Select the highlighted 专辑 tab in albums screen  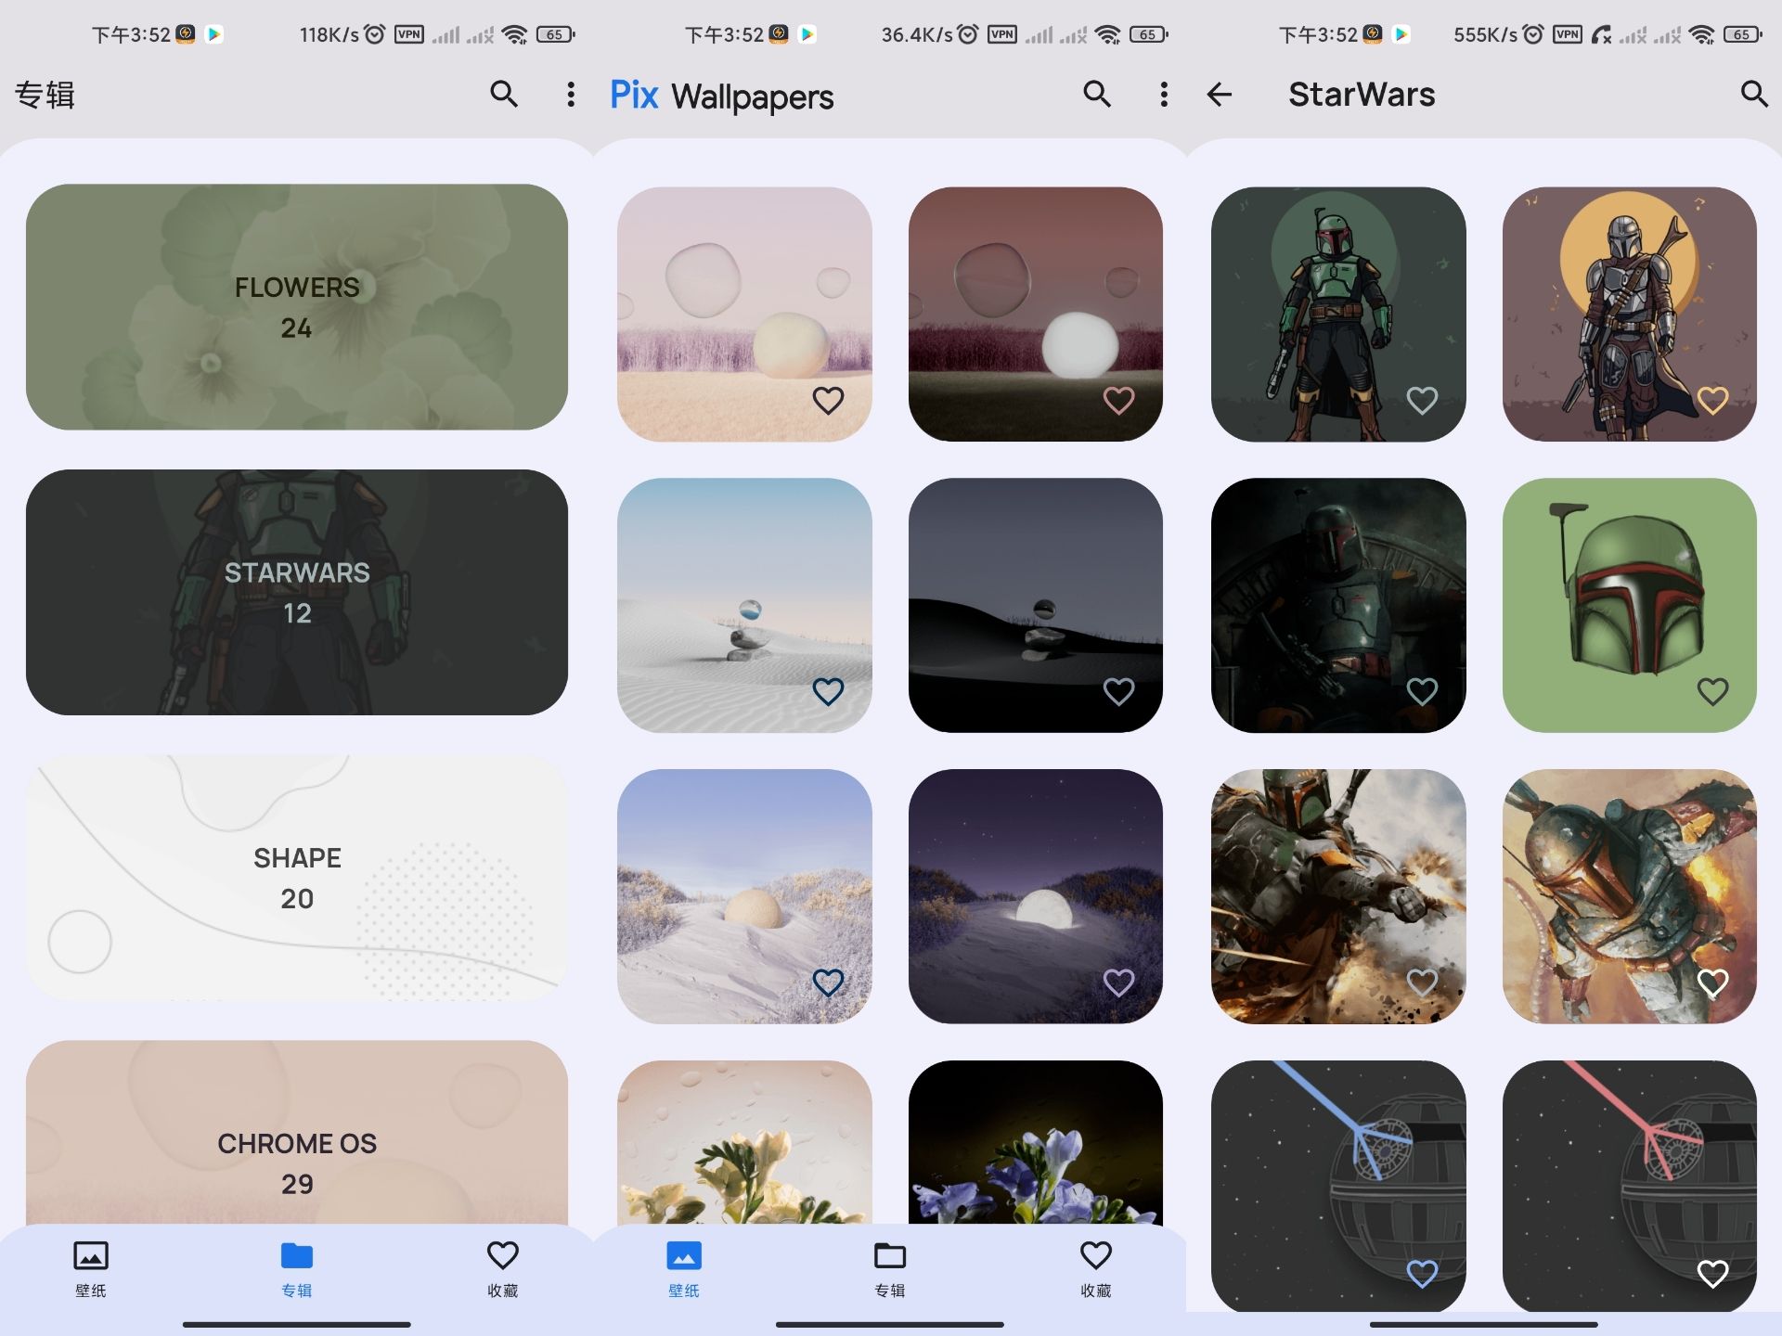[297, 1269]
